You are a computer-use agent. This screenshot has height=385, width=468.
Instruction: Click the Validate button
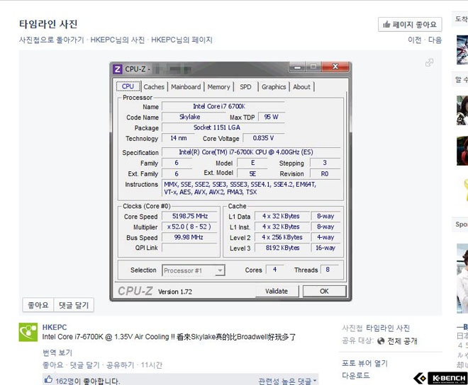[277, 291]
